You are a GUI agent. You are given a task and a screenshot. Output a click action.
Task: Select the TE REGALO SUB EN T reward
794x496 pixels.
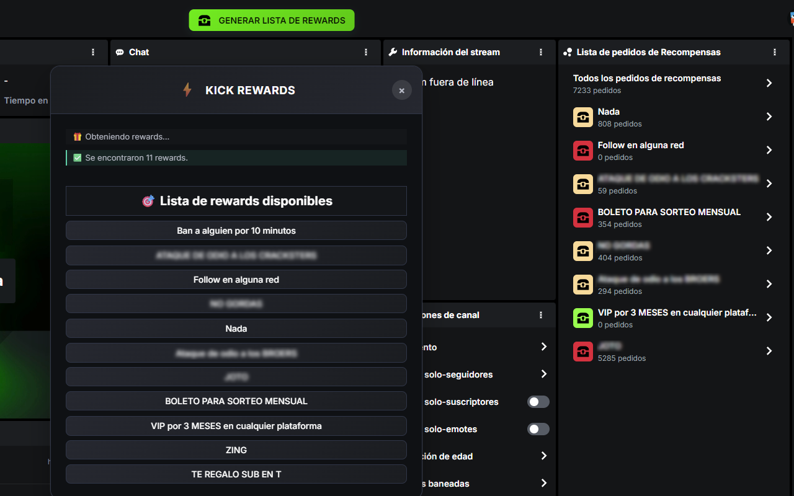(x=236, y=474)
